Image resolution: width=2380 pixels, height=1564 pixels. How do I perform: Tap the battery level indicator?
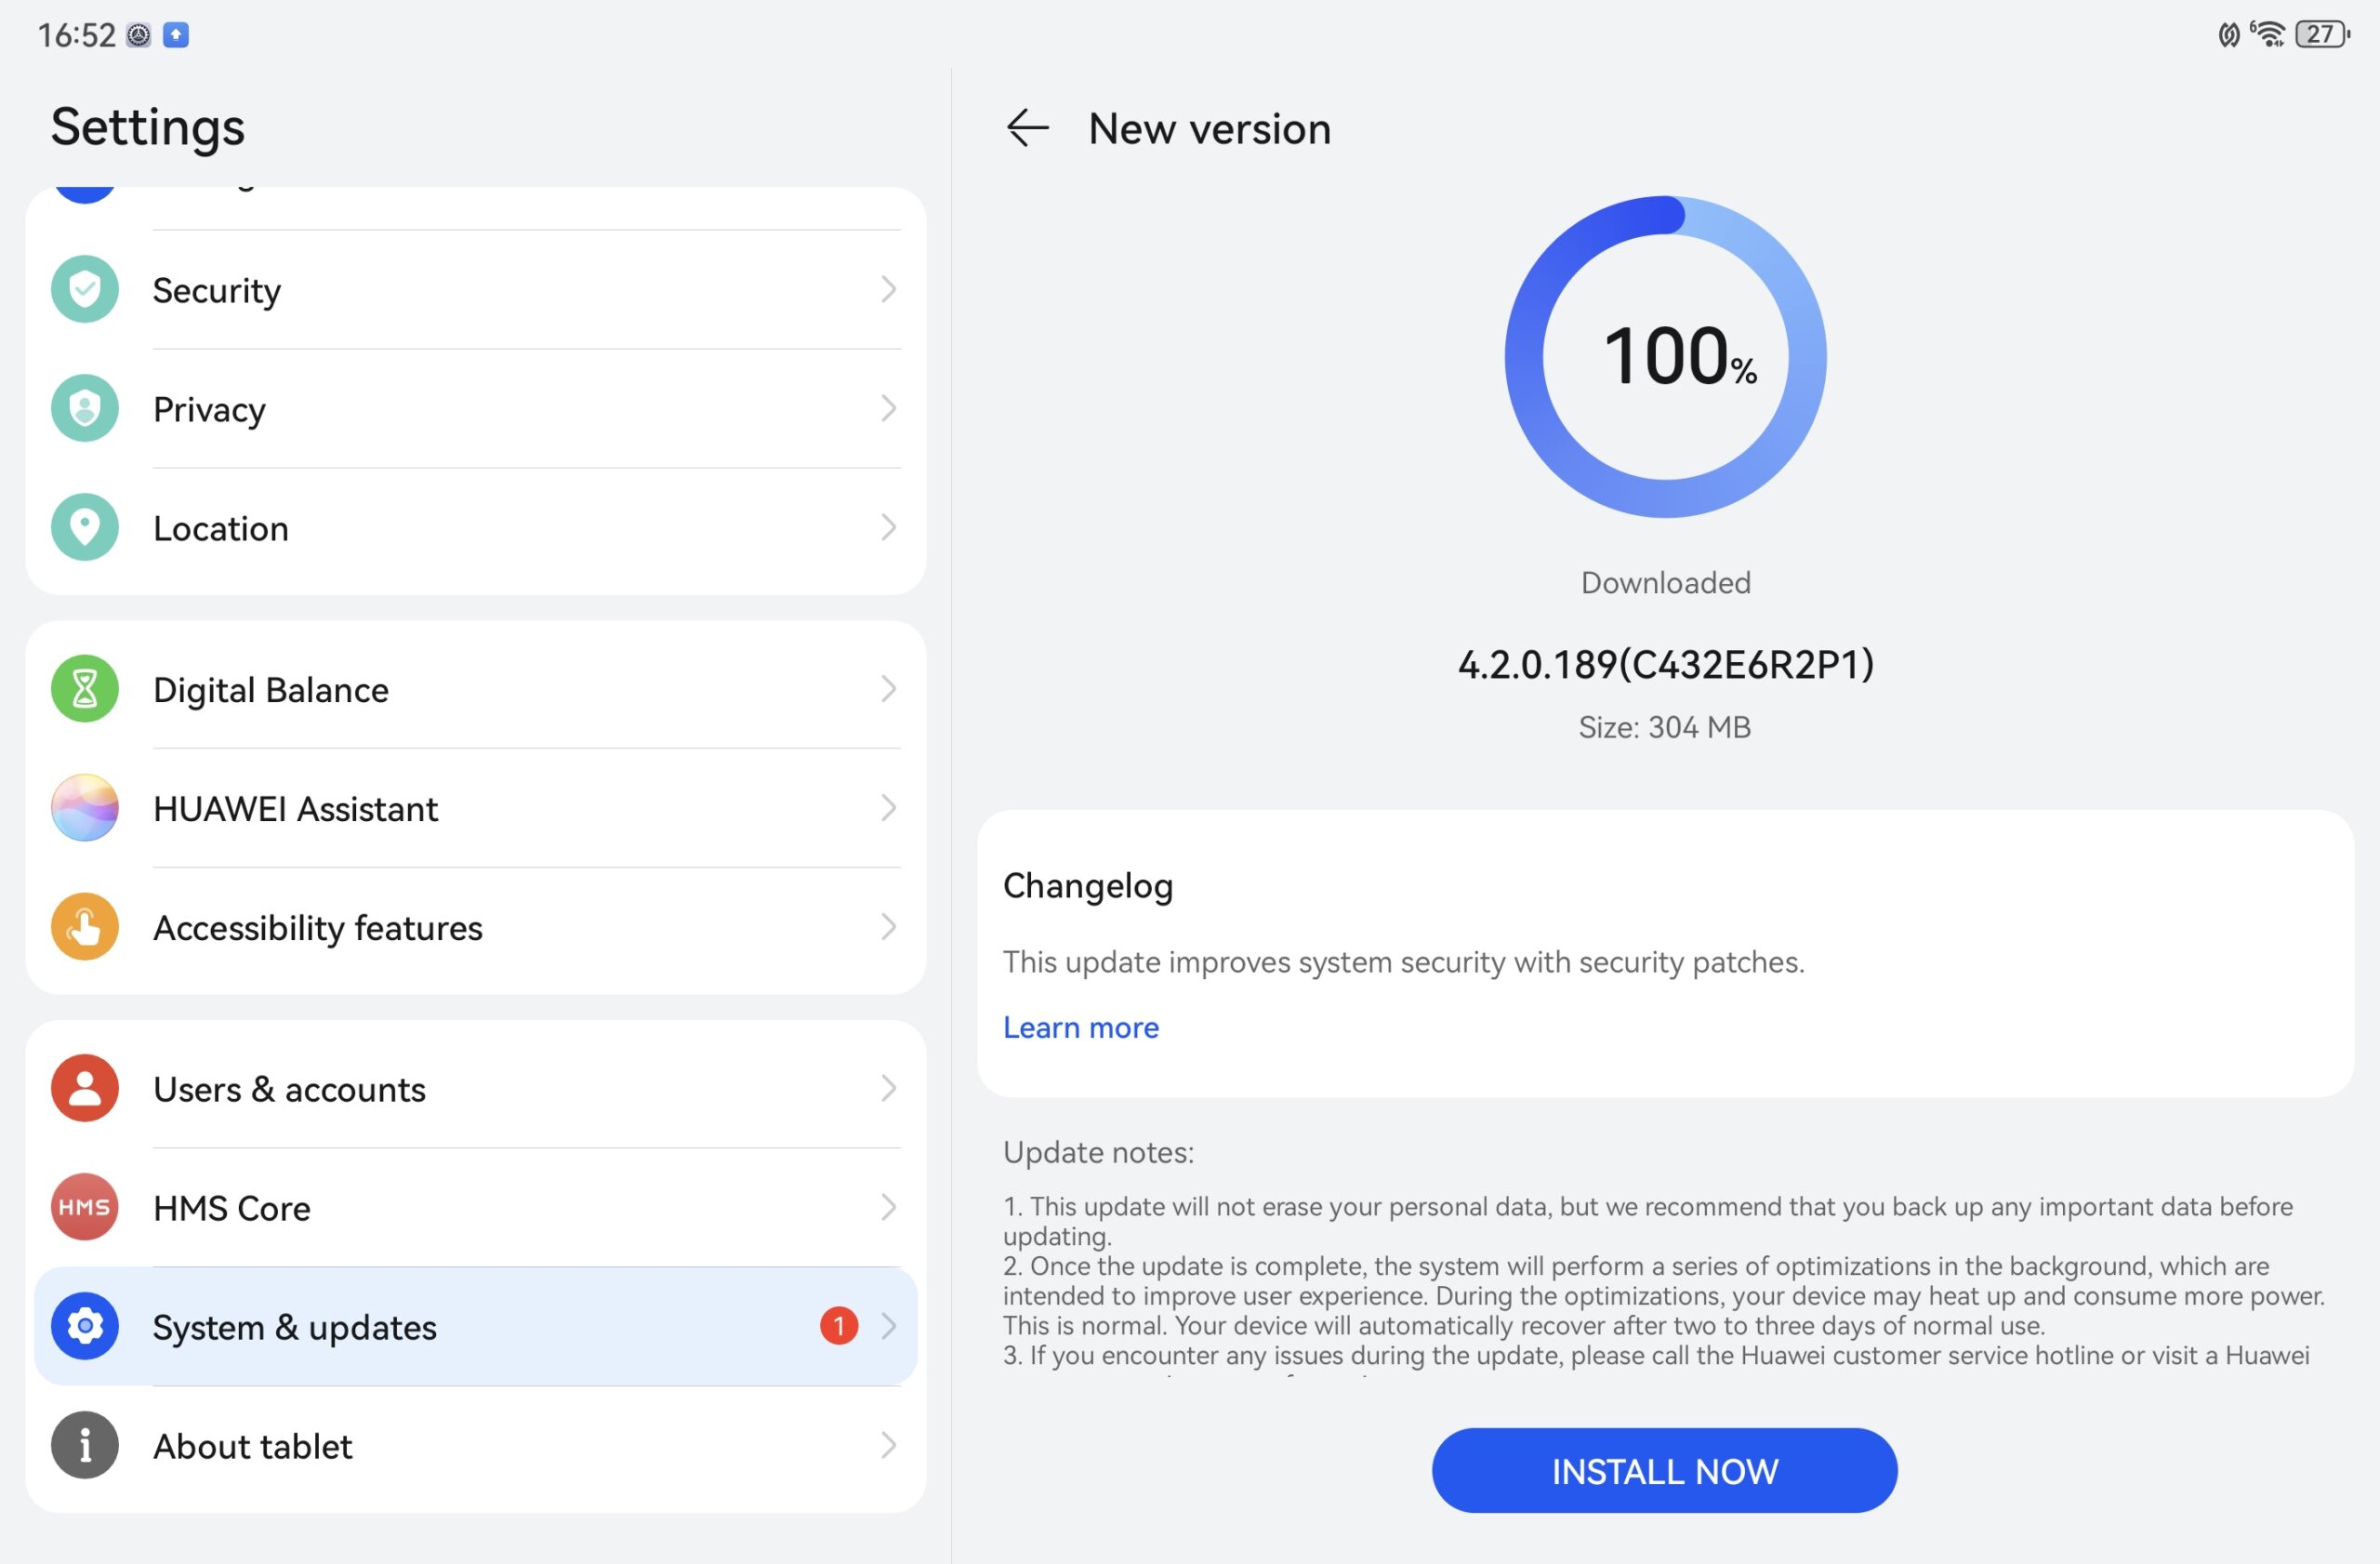pos(2322,34)
